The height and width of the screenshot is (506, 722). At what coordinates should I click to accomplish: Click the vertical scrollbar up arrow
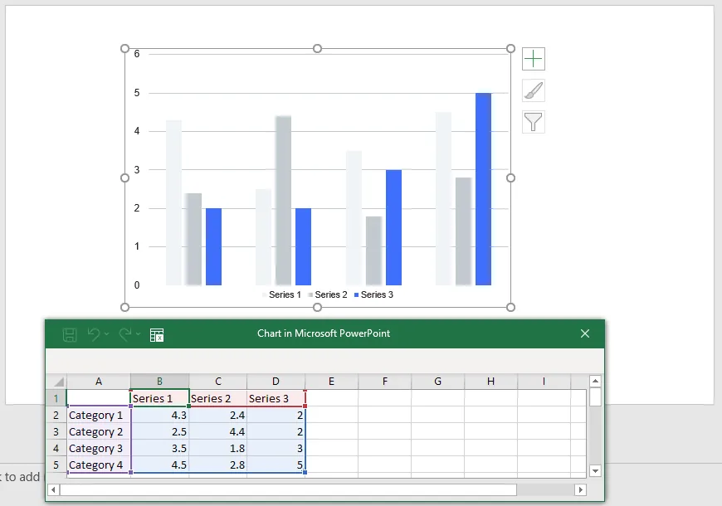(595, 381)
